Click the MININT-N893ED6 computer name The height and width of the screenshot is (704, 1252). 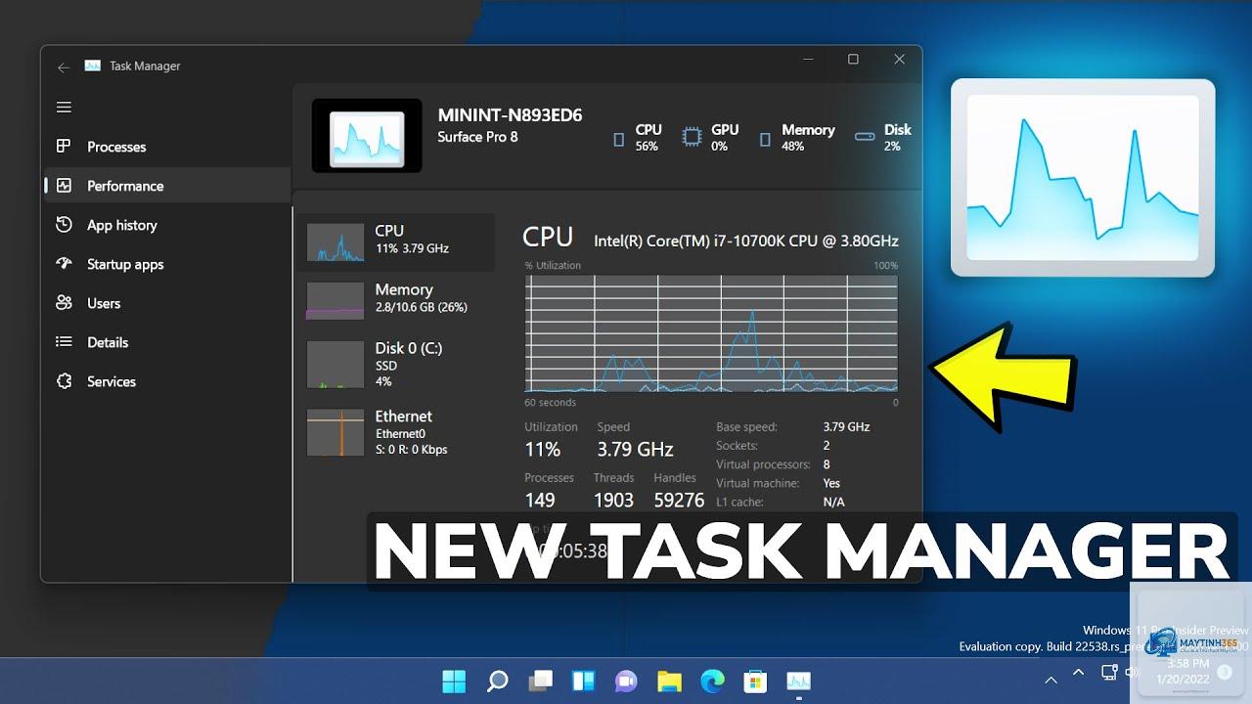pyautogui.click(x=510, y=115)
